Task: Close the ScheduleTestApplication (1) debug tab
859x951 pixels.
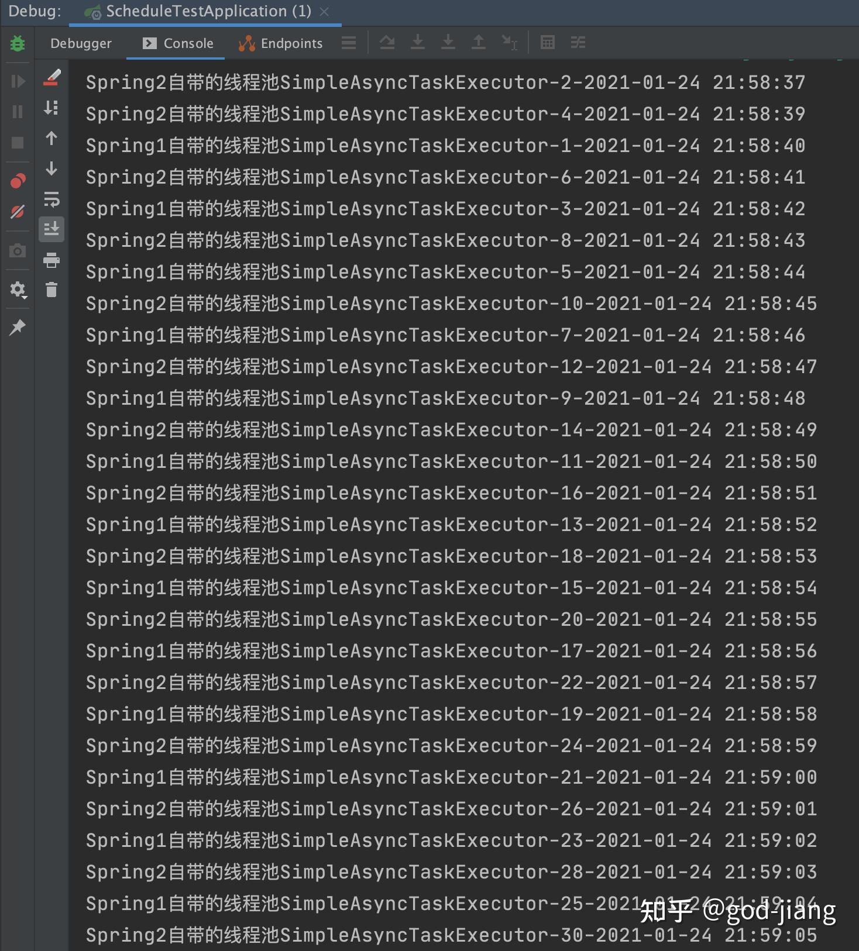Action: (324, 12)
